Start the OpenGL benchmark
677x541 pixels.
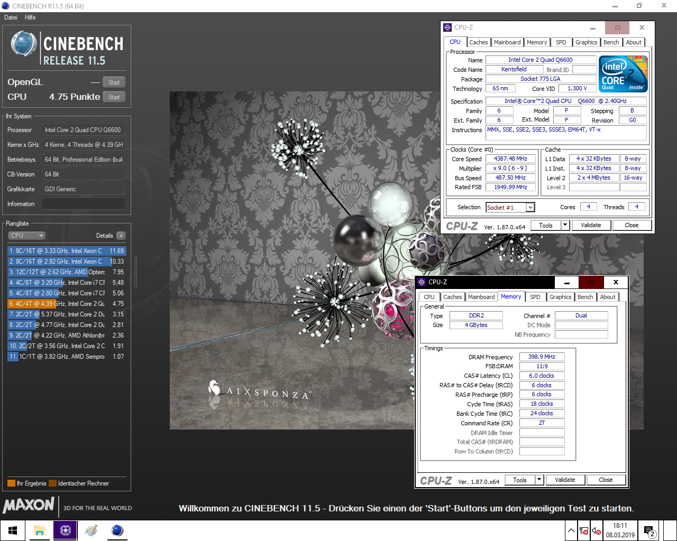coord(114,82)
